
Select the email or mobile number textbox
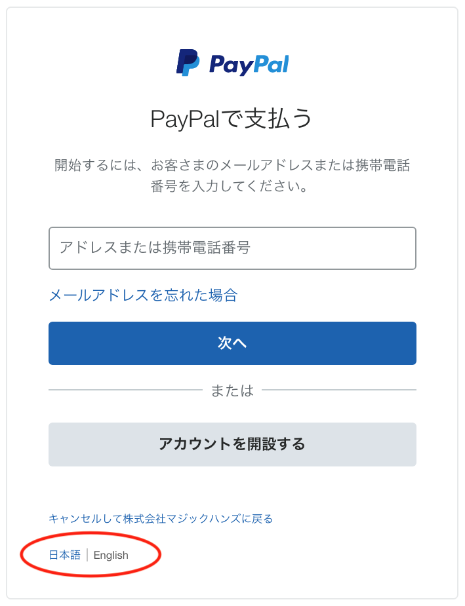[232, 248]
